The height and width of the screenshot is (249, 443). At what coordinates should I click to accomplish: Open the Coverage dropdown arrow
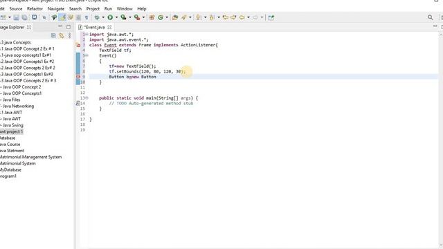(130, 17)
